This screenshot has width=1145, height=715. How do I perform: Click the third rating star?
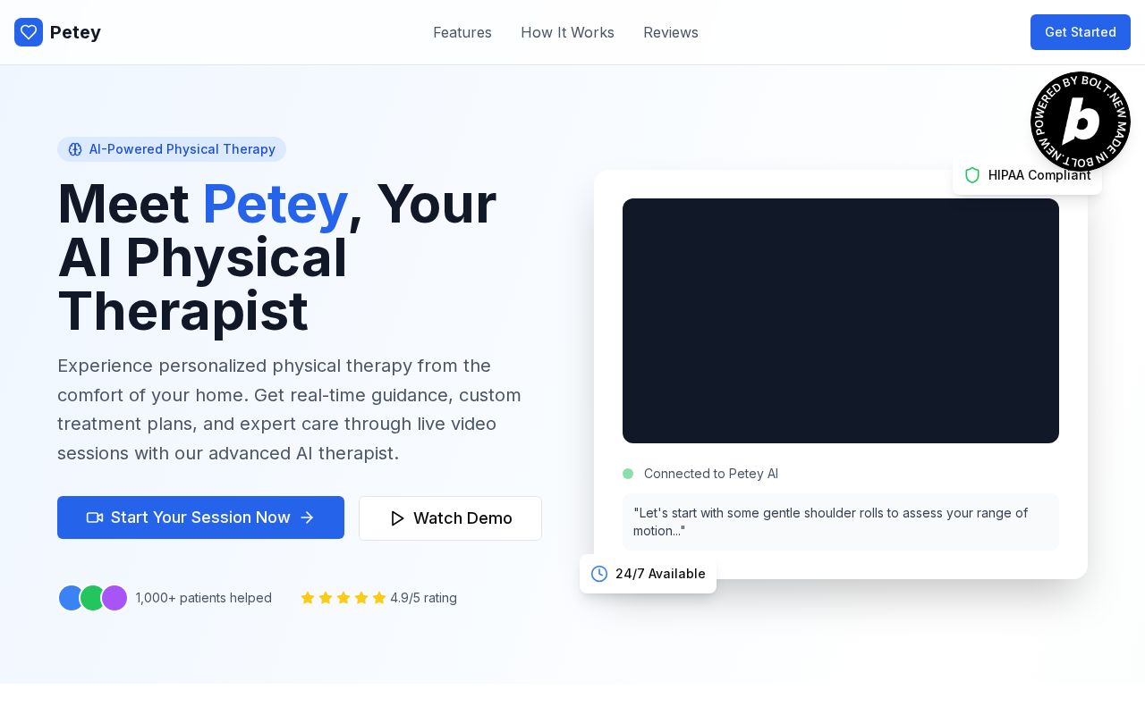tap(343, 598)
